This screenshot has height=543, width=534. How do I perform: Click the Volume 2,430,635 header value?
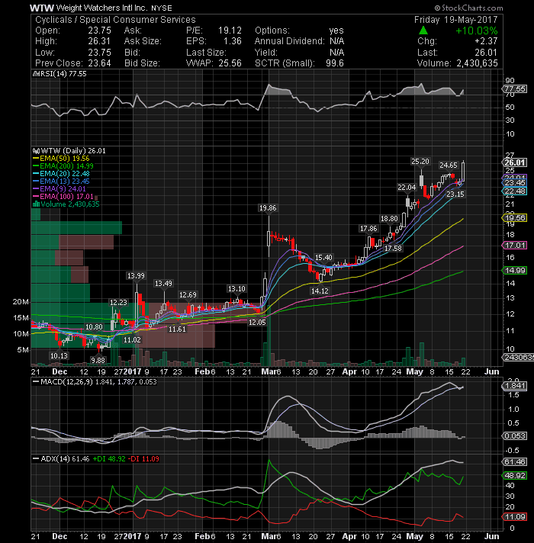pyautogui.click(x=477, y=63)
